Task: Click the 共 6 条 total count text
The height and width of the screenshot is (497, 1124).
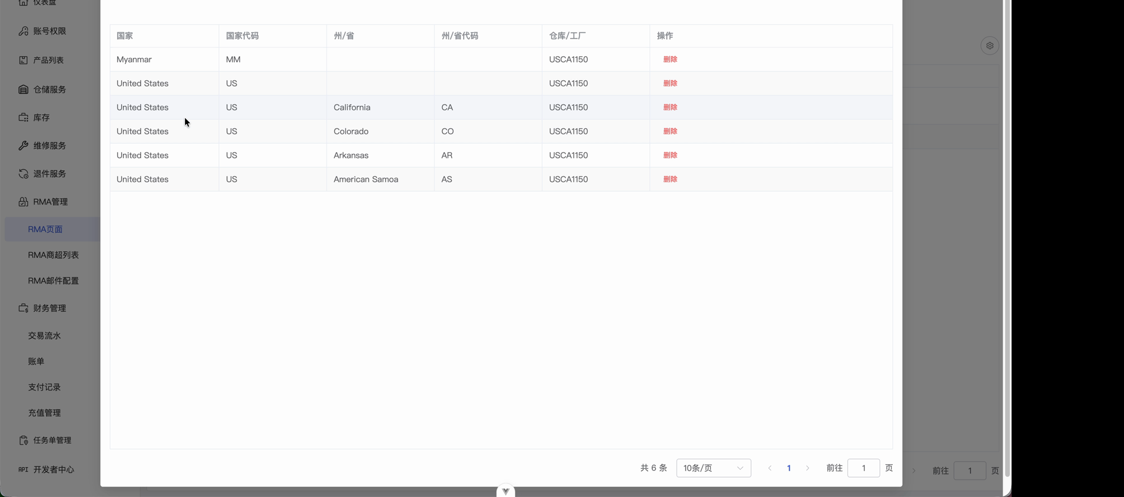Action: coord(653,468)
